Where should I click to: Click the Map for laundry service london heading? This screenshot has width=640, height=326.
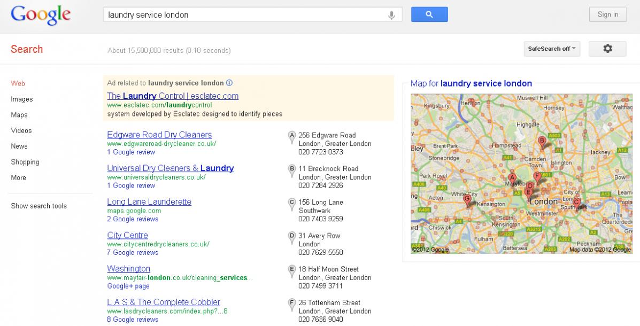coord(471,84)
